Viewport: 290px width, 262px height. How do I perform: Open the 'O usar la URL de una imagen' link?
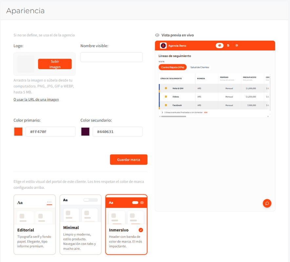(36, 99)
